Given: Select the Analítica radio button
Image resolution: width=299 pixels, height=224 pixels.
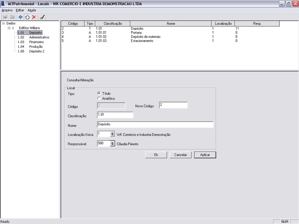Looking at the screenshot, I should coord(99,99).
